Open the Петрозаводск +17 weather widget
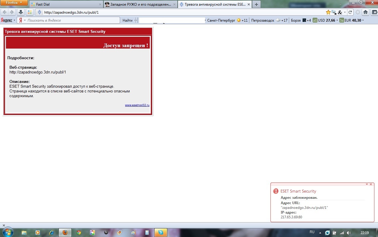Image resolution: width=378 pixels, height=237 pixels. 270,20
